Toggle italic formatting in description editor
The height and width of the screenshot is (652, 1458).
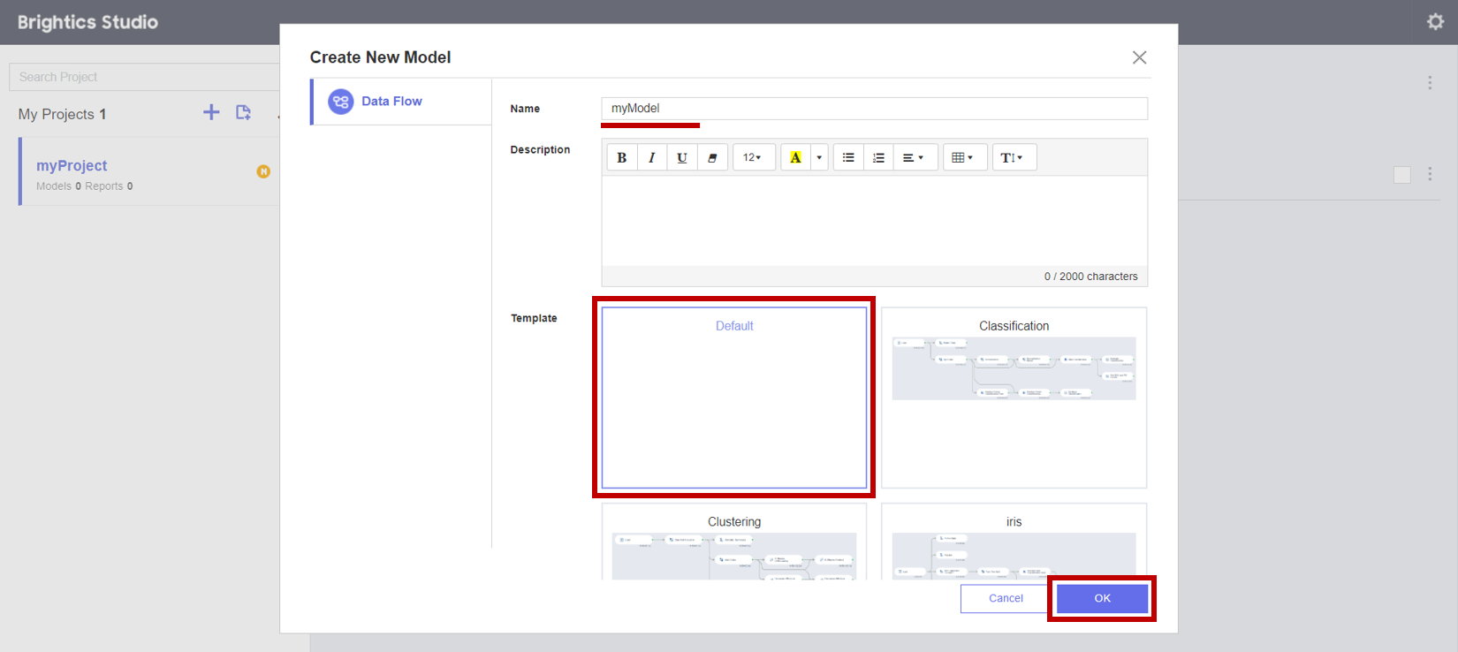652,157
